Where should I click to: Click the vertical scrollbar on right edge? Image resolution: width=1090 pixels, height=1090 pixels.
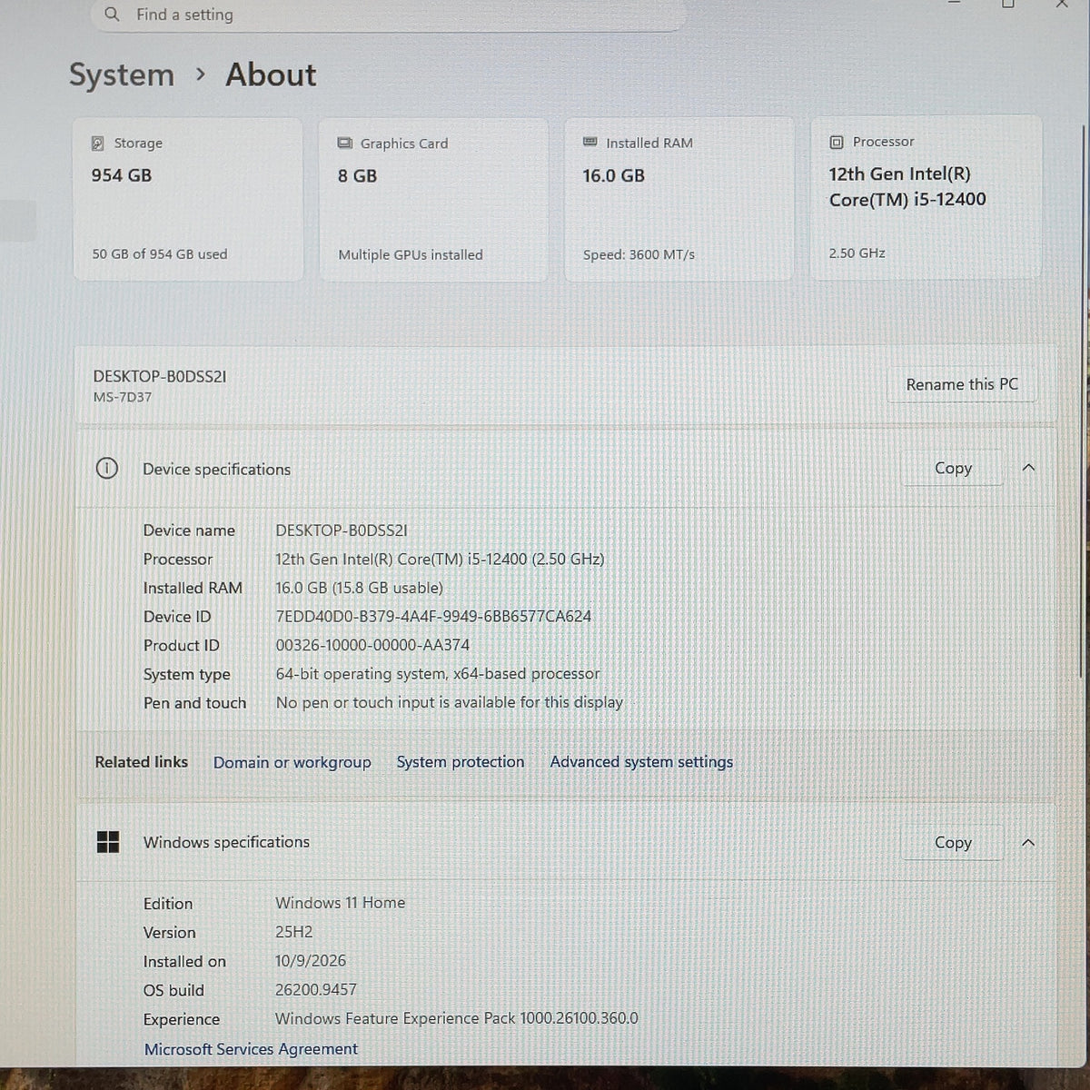coord(1083,400)
